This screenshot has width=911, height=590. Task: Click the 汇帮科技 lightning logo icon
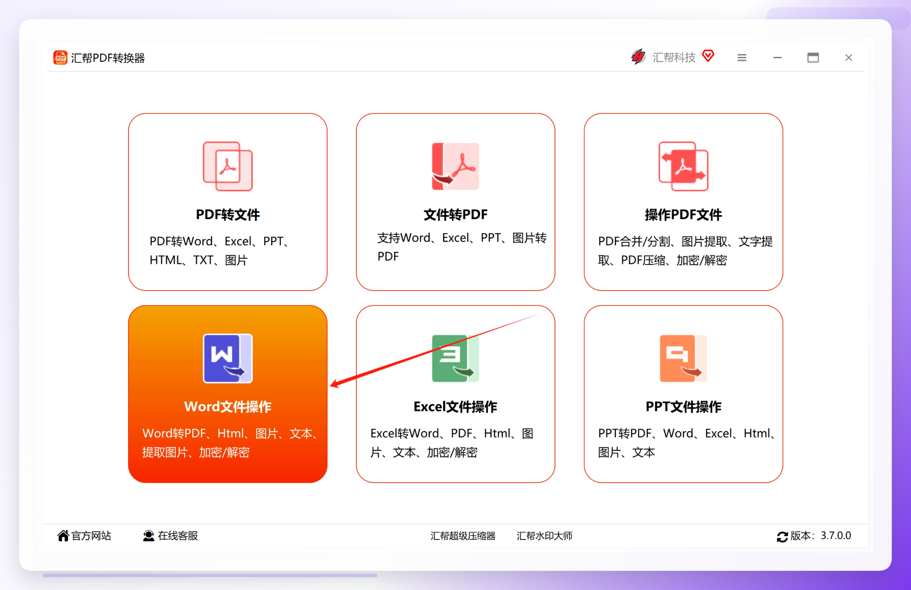638,57
